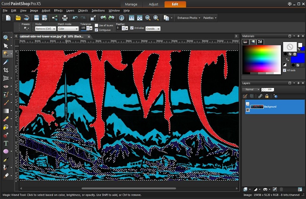Click the Print icon in the toolbar
The width and height of the screenshot is (306, 199).
click(x=65, y=18)
